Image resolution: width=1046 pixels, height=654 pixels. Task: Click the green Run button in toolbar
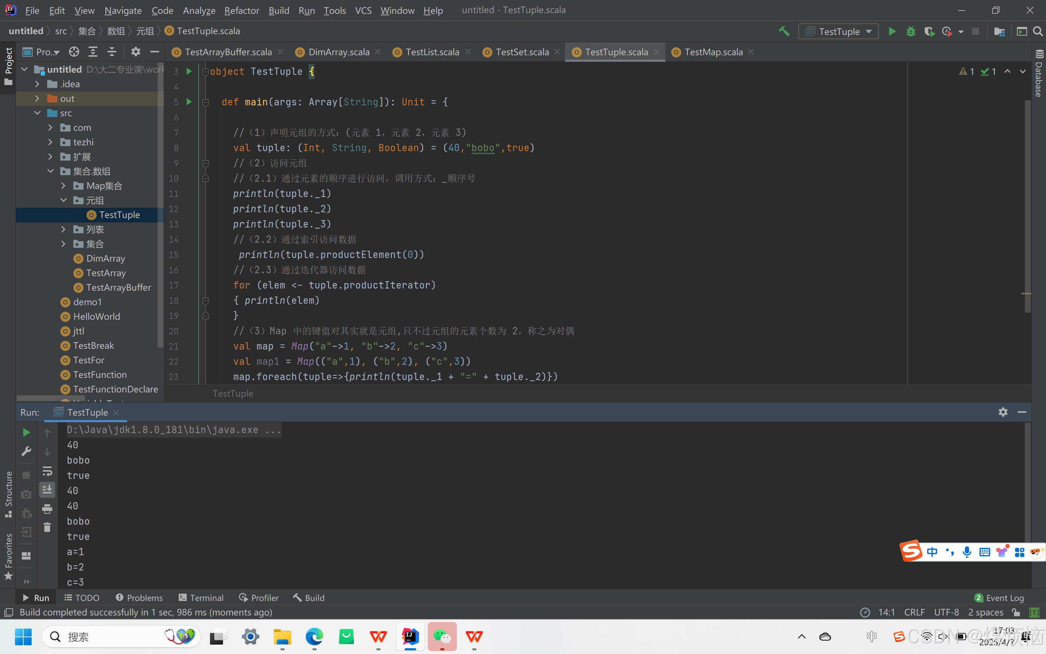(x=892, y=31)
